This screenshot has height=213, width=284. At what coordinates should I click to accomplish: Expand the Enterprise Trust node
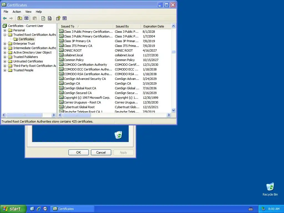point(5,44)
